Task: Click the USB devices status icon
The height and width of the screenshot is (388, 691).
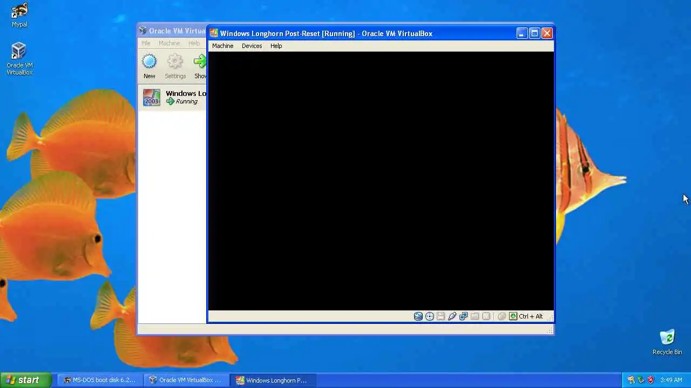Action: 452,316
